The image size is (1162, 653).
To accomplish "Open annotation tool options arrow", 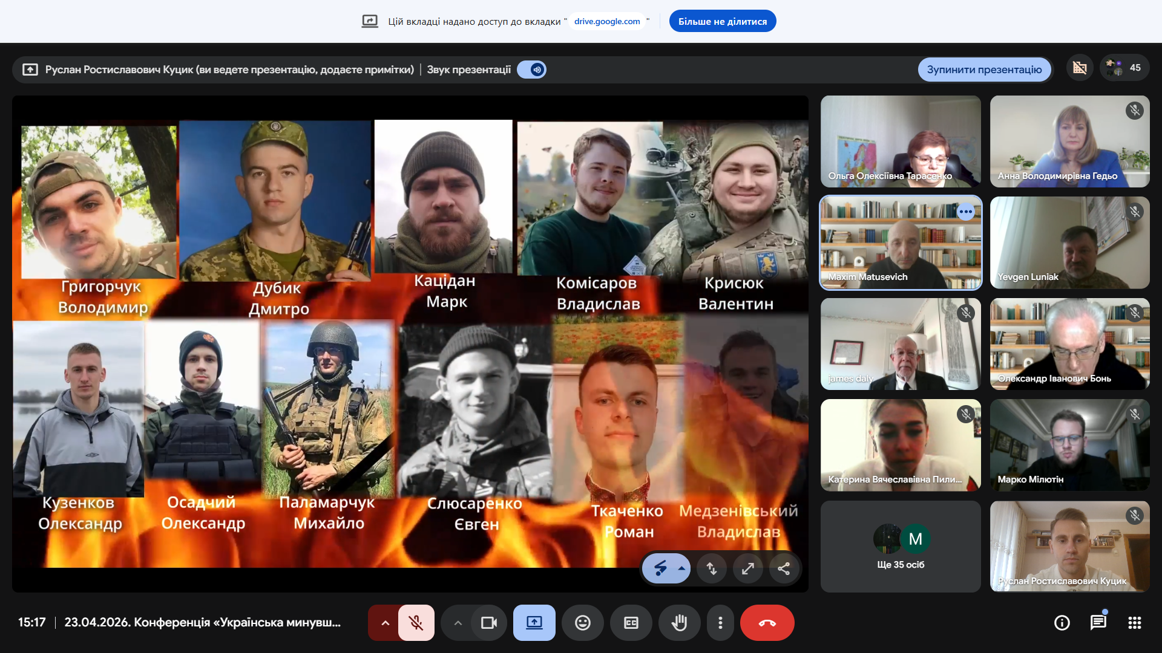I will (681, 568).
